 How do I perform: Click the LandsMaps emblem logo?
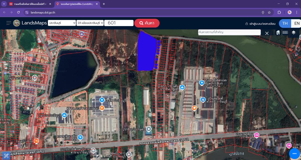click(x=17, y=23)
